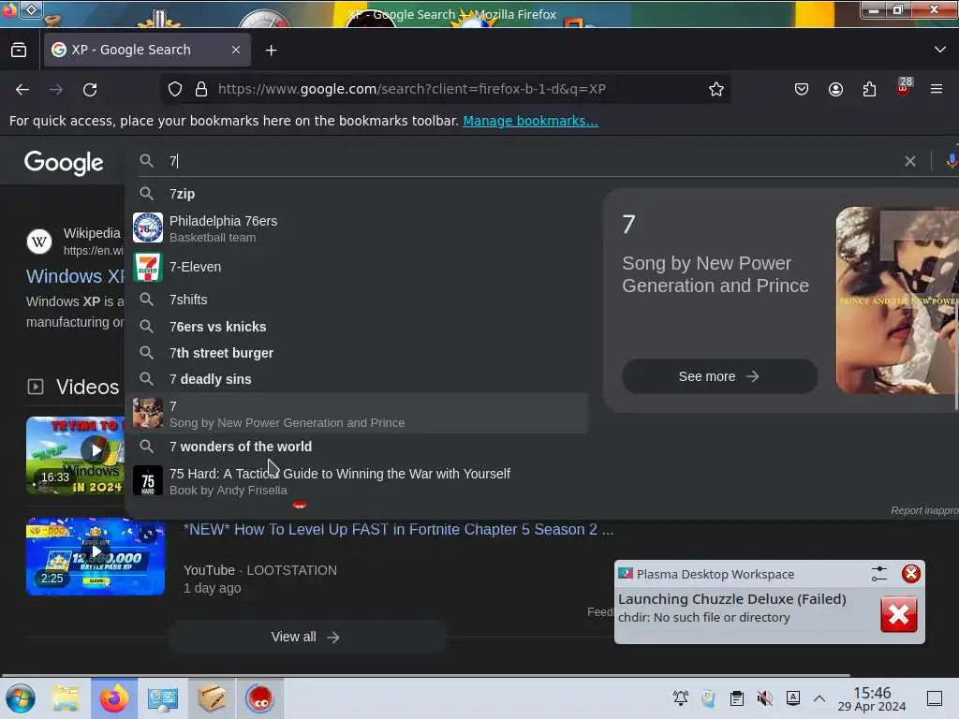Open site security padlock info
959x719 pixels.
tap(201, 89)
